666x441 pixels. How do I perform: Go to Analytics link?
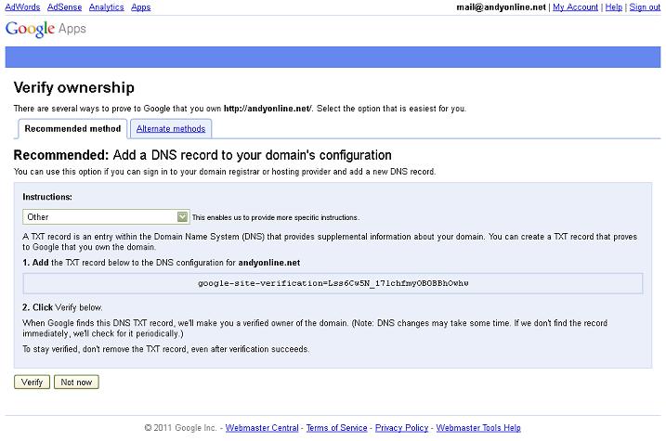[x=106, y=7]
